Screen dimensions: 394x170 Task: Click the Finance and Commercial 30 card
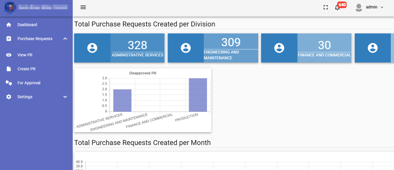coord(306,48)
